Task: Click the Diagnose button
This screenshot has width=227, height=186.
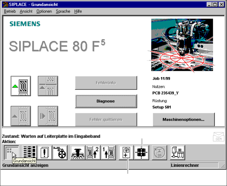Action: (106, 101)
